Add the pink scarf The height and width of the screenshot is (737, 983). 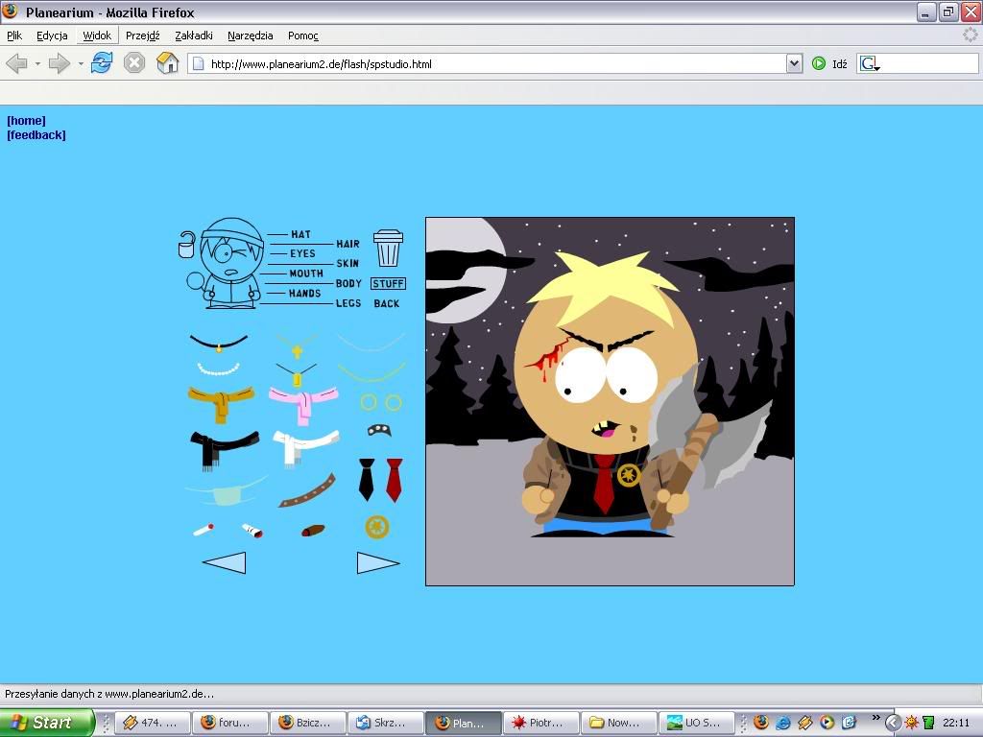[303, 404]
